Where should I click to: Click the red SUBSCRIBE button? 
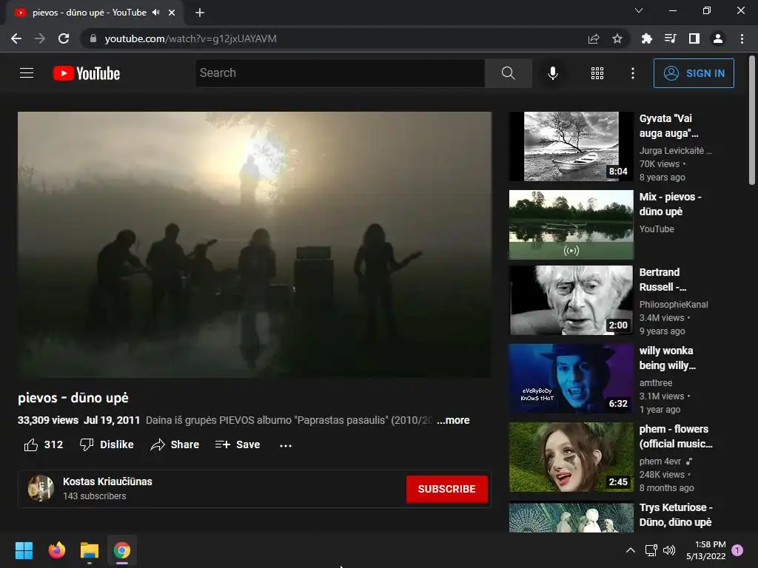[446, 489]
